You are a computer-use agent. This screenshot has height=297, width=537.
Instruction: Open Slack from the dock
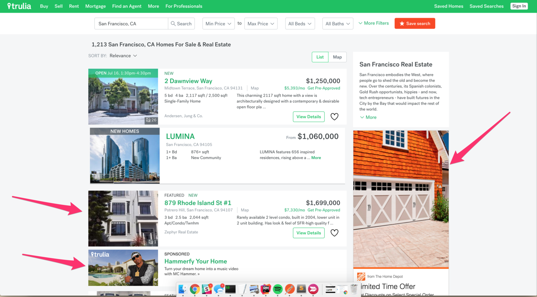(x=207, y=289)
